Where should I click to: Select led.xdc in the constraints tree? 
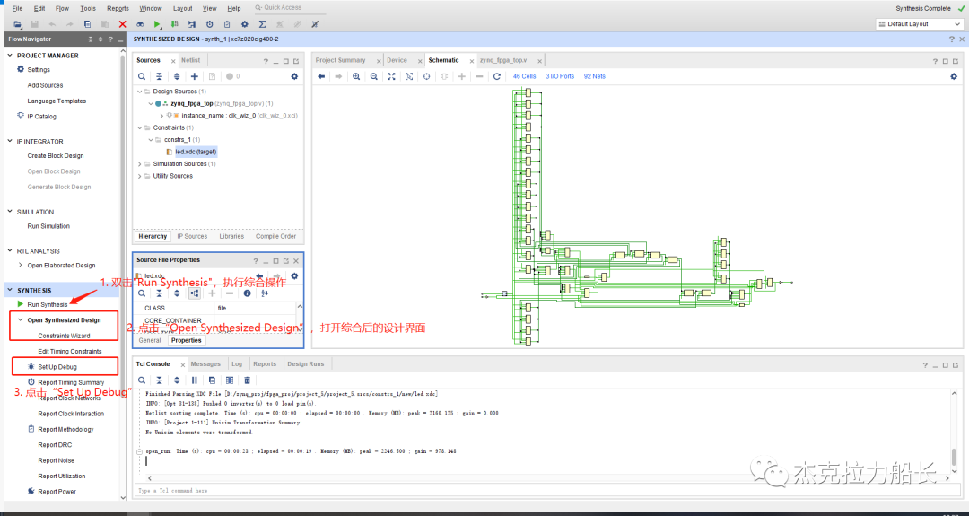tap(195, 152)
